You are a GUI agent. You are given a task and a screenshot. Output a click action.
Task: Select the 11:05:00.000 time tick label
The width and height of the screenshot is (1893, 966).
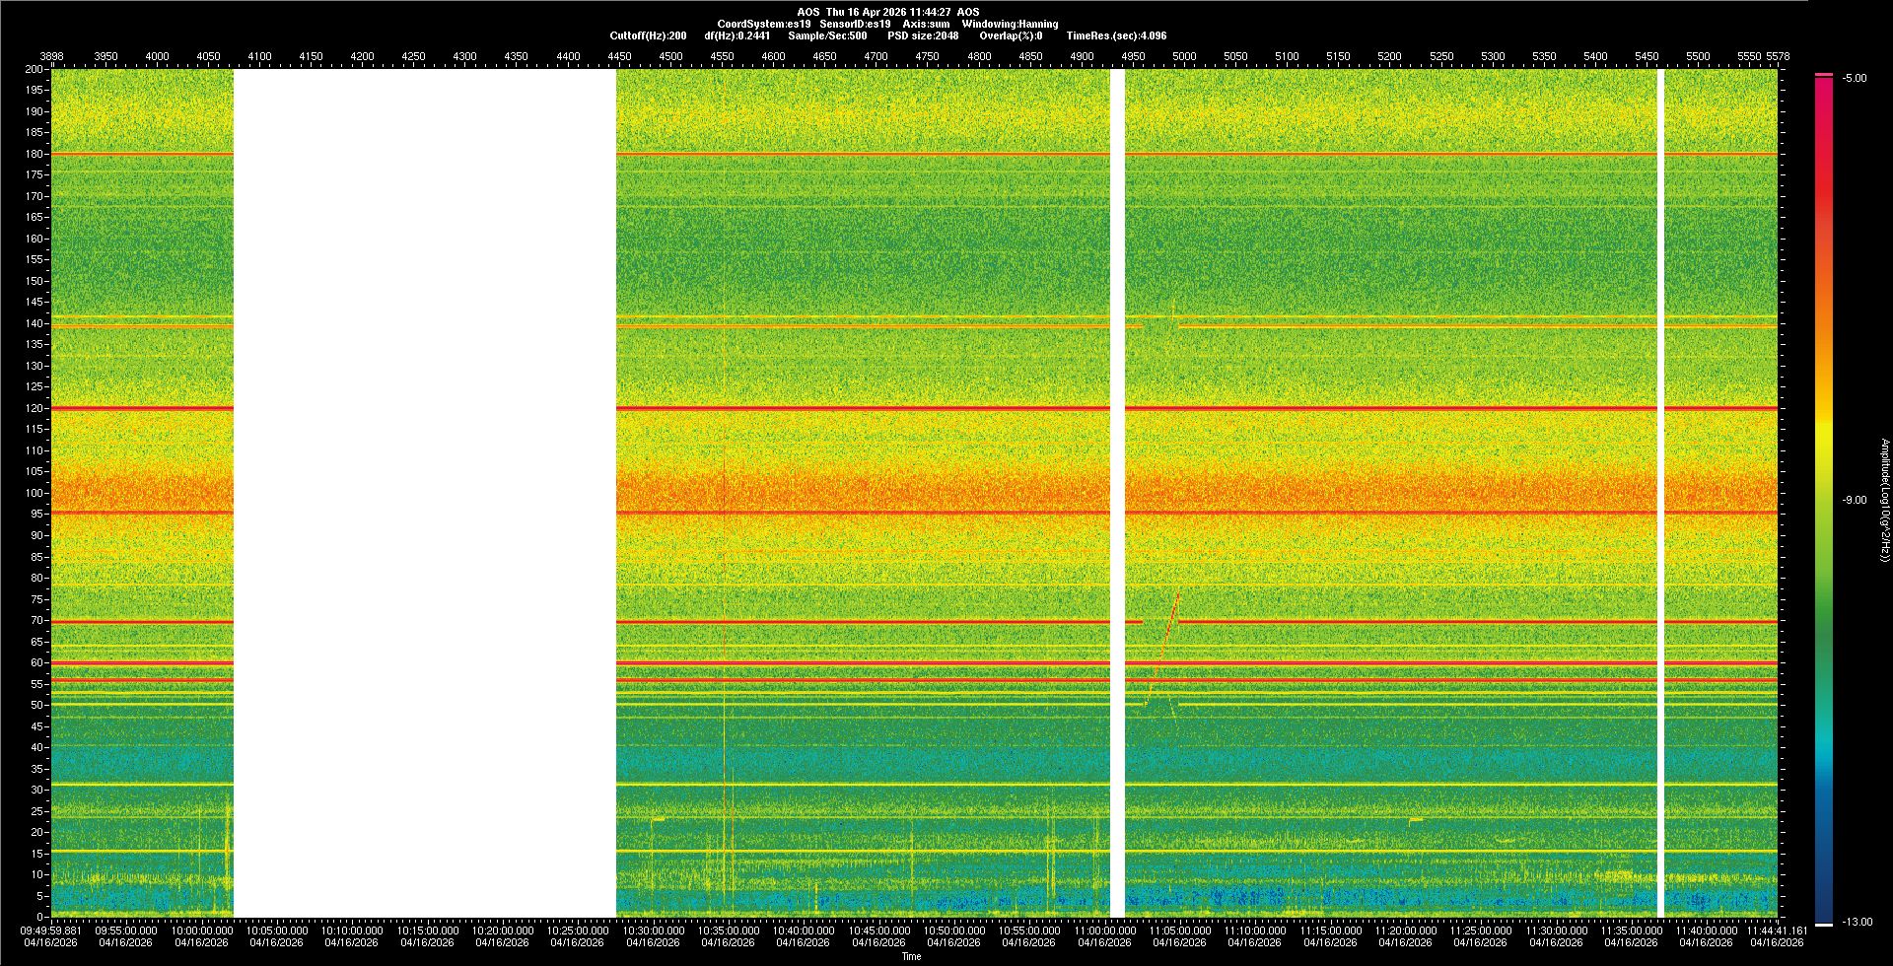coord(1179,931)
